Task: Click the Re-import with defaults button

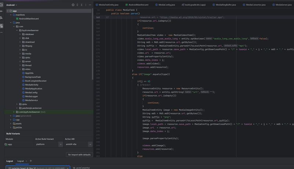Action: coord(79,155)
